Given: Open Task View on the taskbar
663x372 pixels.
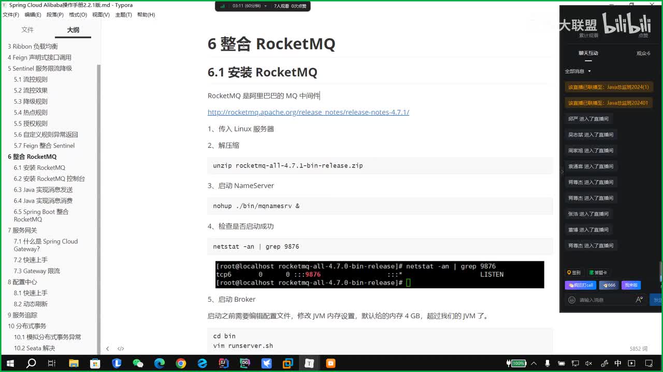Looking at the screenshot, I should click(51, 363).
